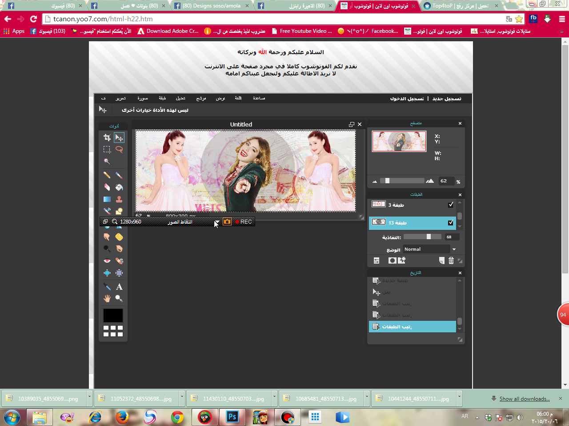Click the red REC record button

click(x=244, y=222)
